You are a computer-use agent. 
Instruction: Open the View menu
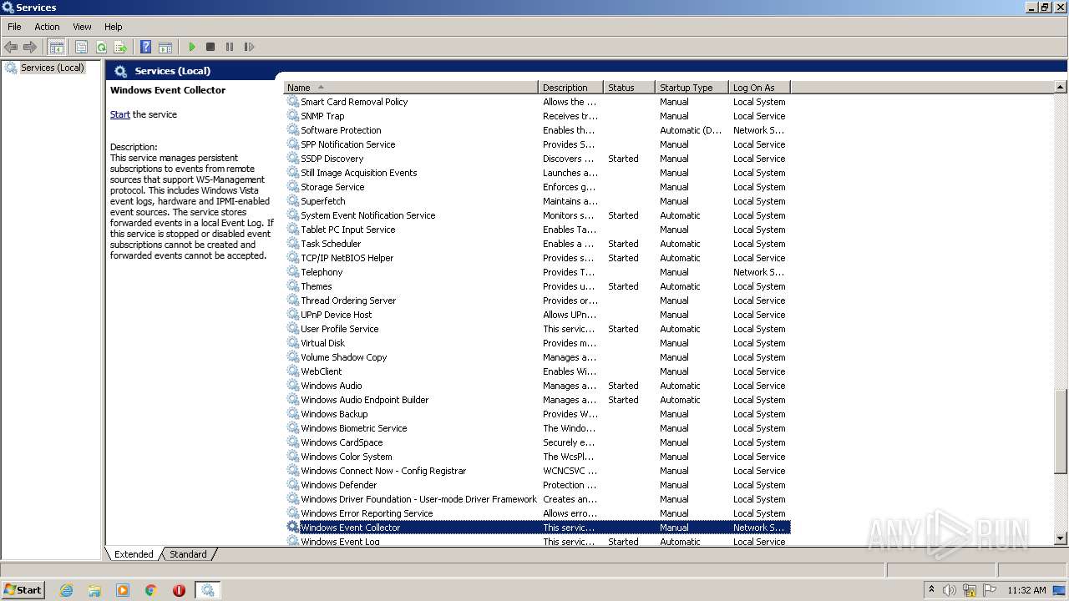click(x=82, y=27)
